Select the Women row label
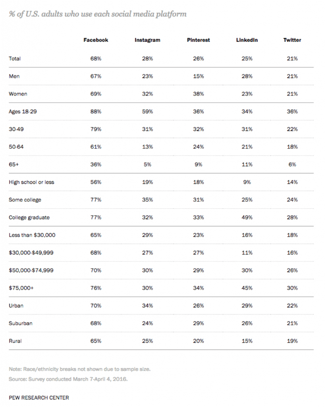Image resolution: width=326 pixels, height=407 pixels. pyautogui.click(x=18, y=94)
